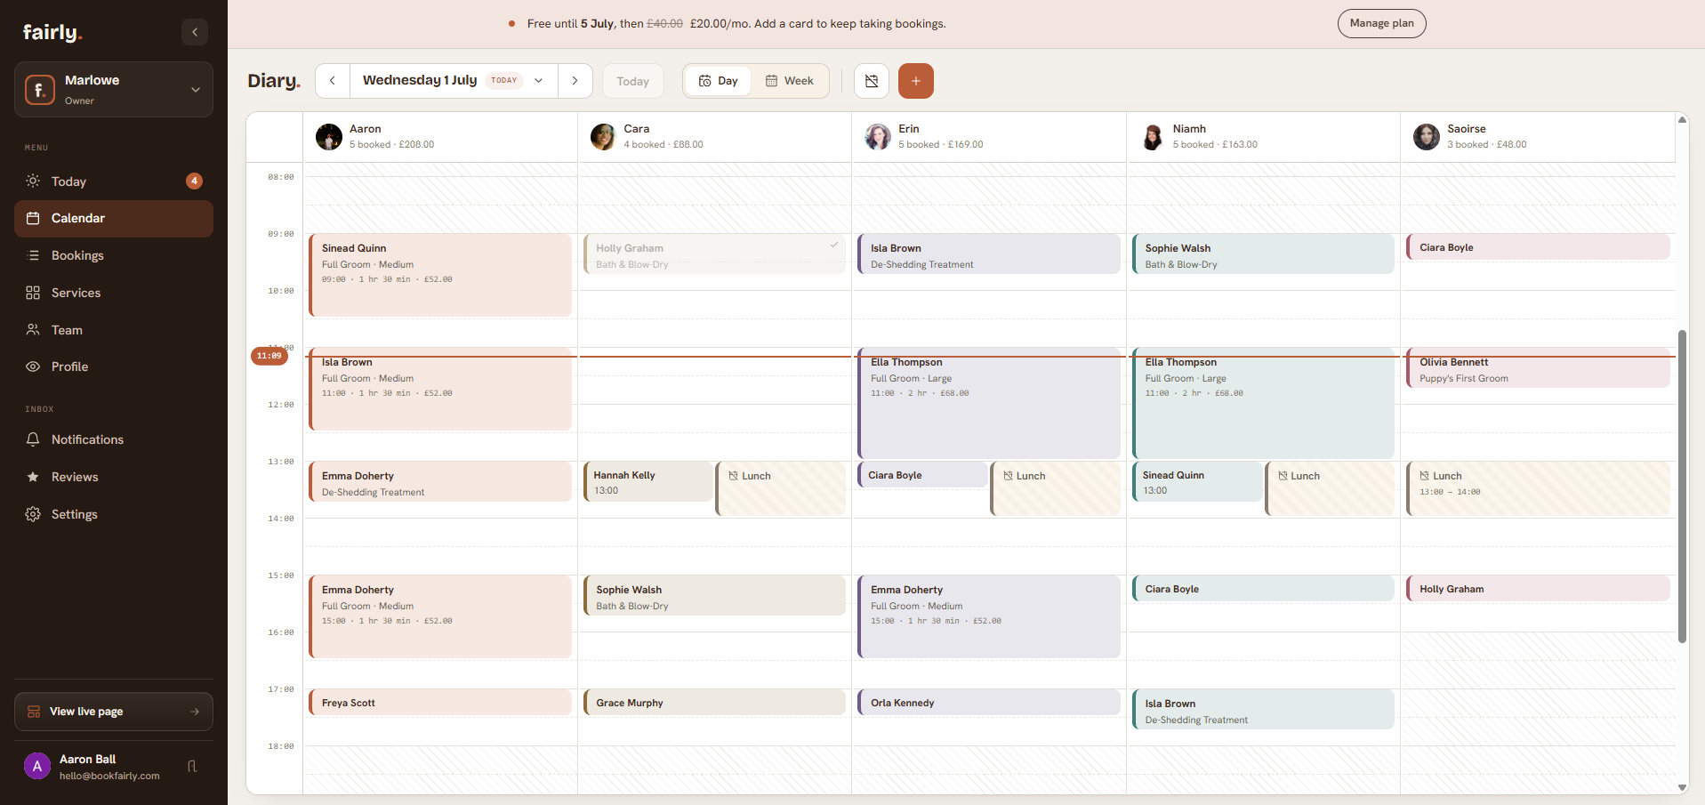
Task: Click the fairly logo
Action: click(52, 32)
